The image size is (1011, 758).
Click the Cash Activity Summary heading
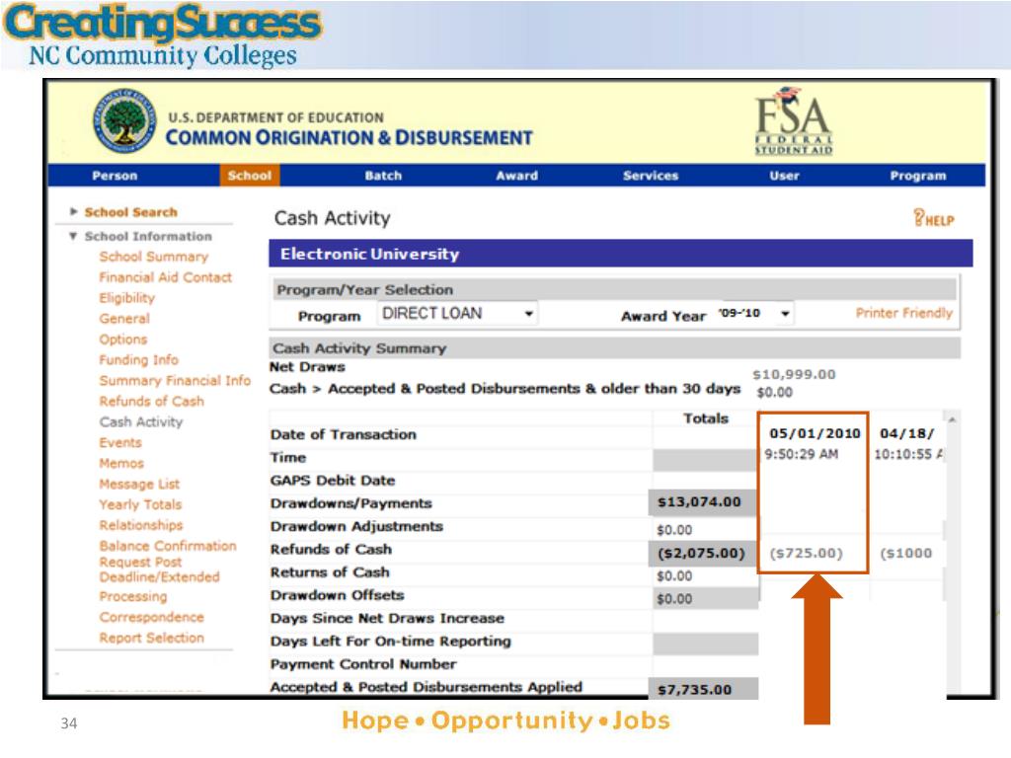[359, 348]
